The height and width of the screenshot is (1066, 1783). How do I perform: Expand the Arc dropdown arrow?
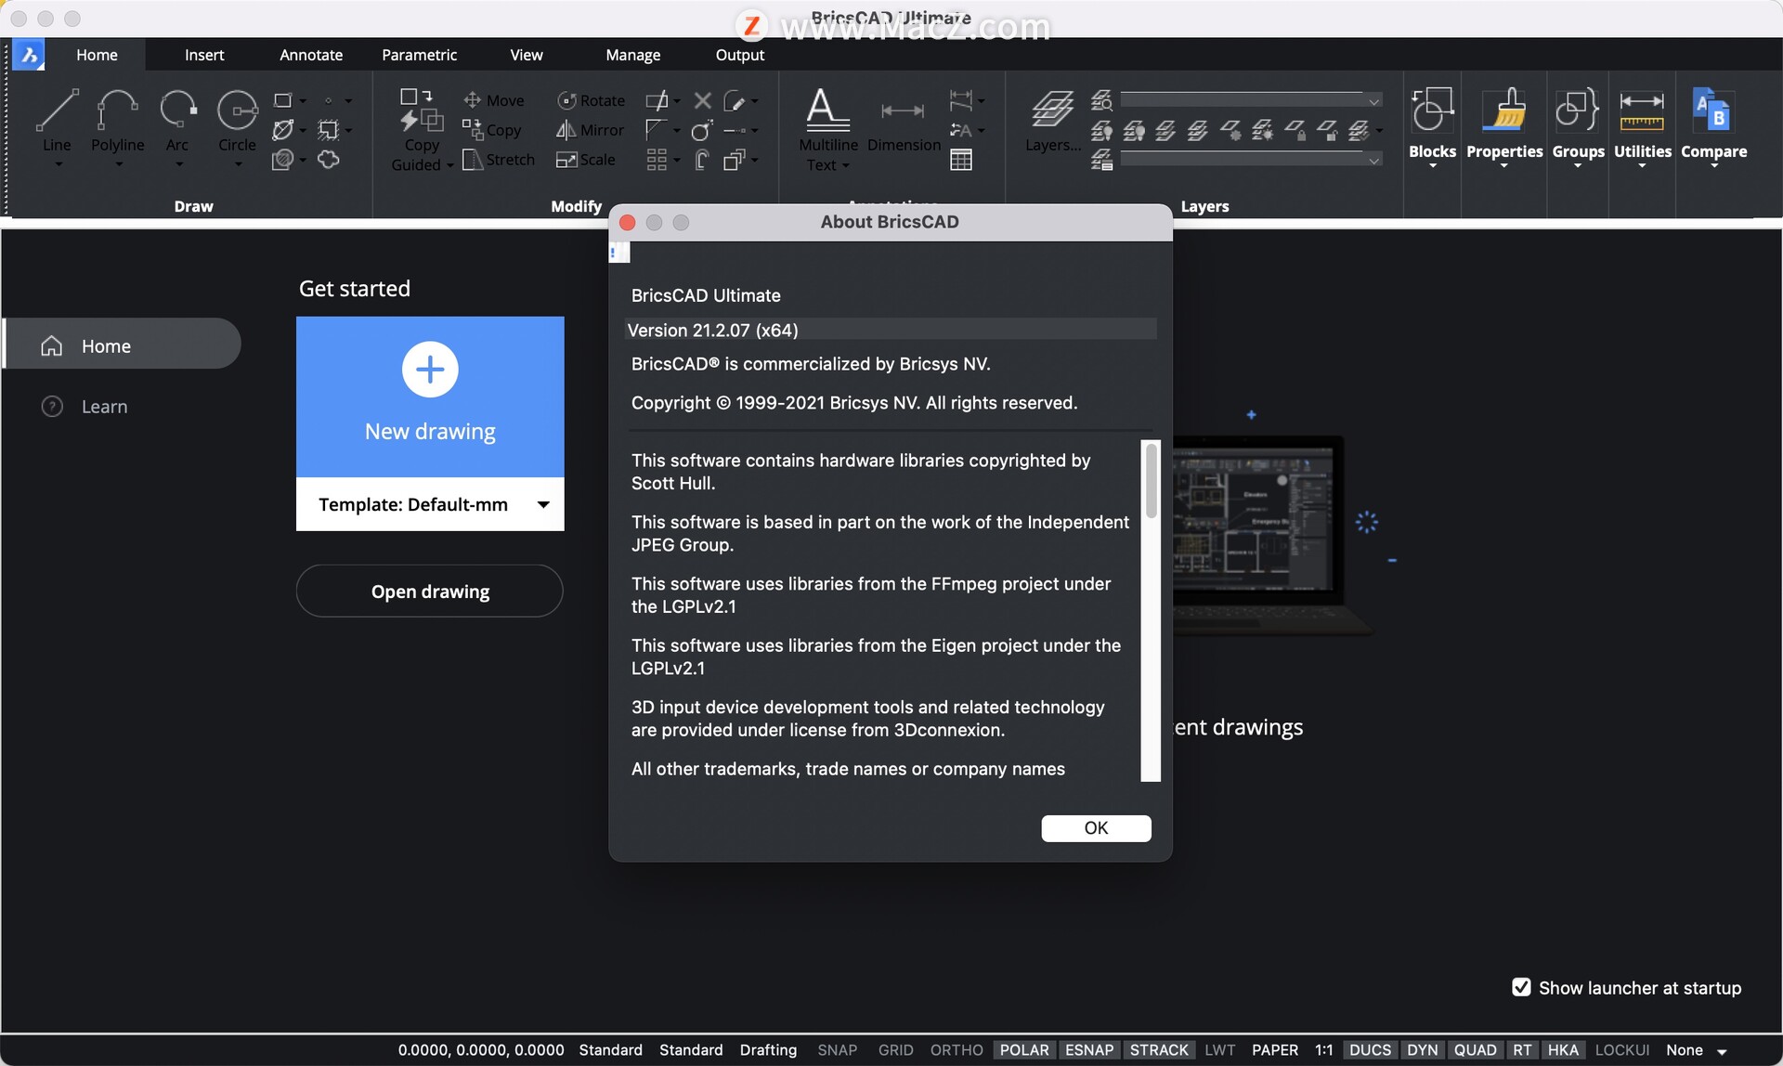coord(179,164)
